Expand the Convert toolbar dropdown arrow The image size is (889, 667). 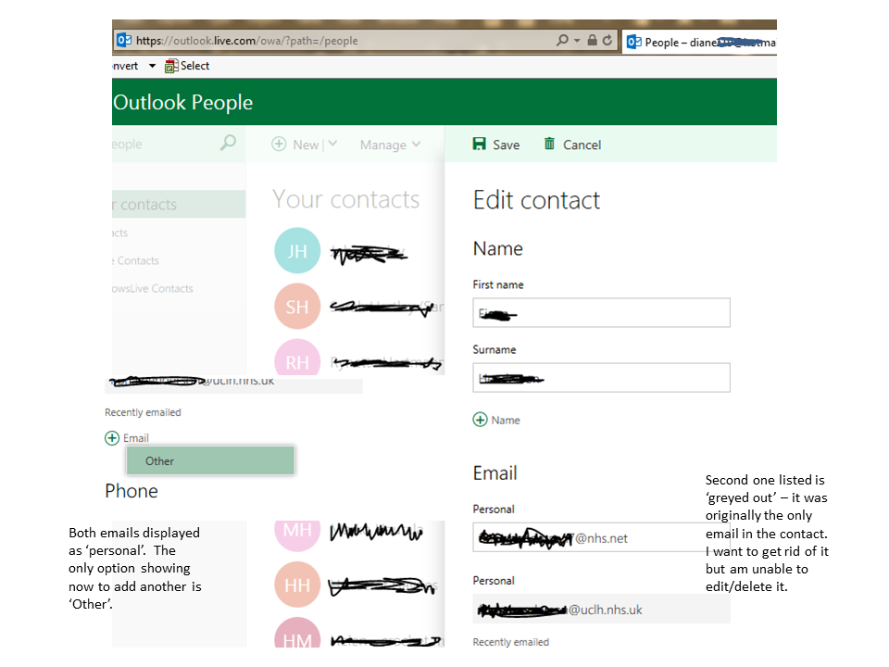(x=152, y=66)
